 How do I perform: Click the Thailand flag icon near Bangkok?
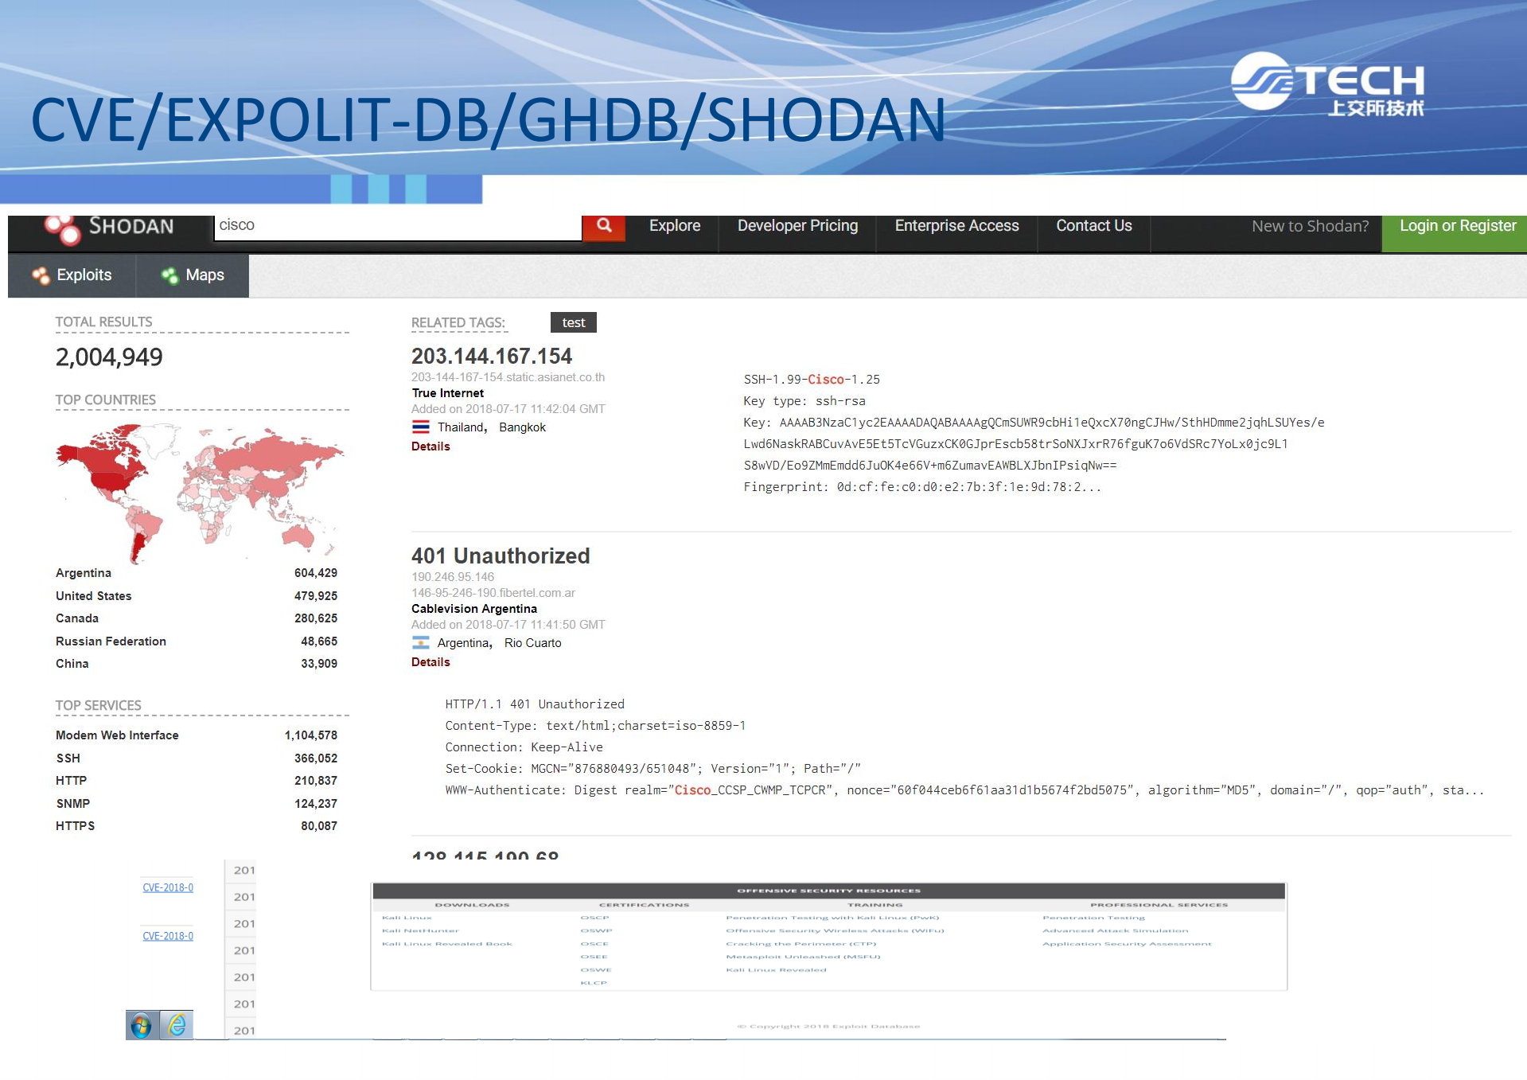point(423,427)
